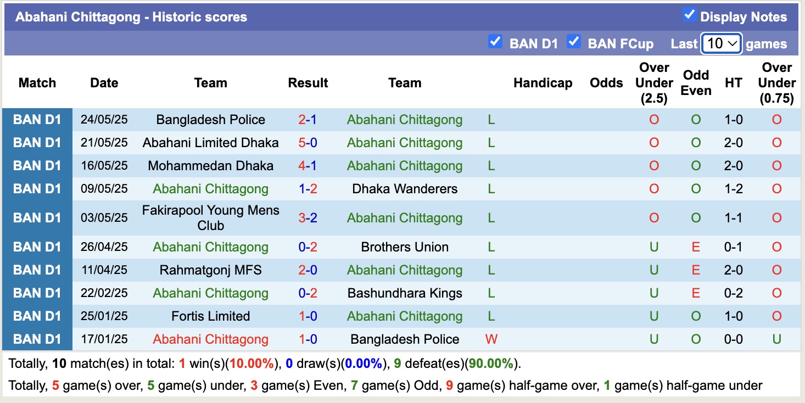Click the red Abahani Chittagong in the last row

point(210,339)
